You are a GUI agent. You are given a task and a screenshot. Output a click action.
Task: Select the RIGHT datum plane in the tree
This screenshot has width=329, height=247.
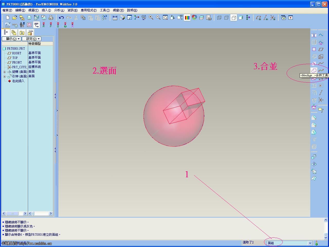pyautogui.click(x=17, y=53)
